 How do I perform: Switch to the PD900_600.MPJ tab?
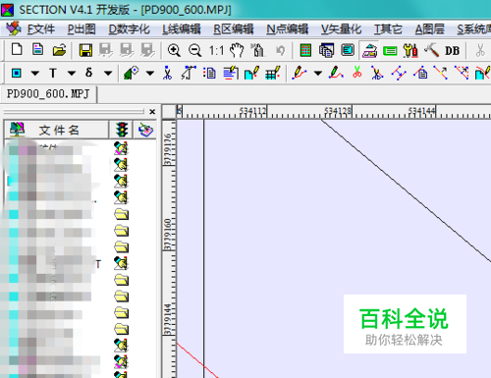coord(48,94)
